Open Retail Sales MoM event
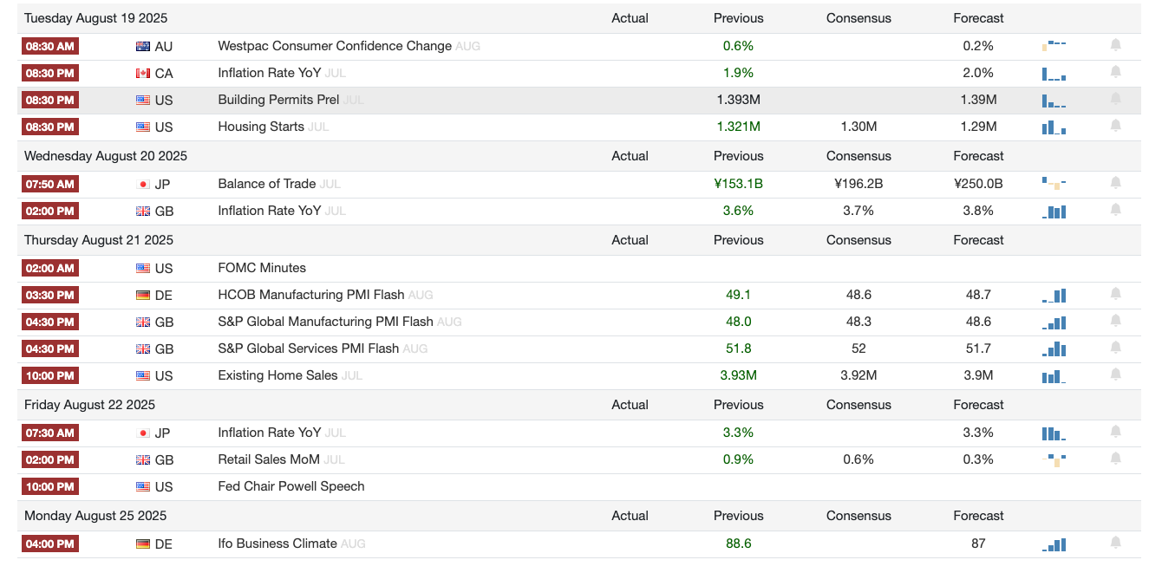Screen dimensions: 1162x586 (269, 459)
